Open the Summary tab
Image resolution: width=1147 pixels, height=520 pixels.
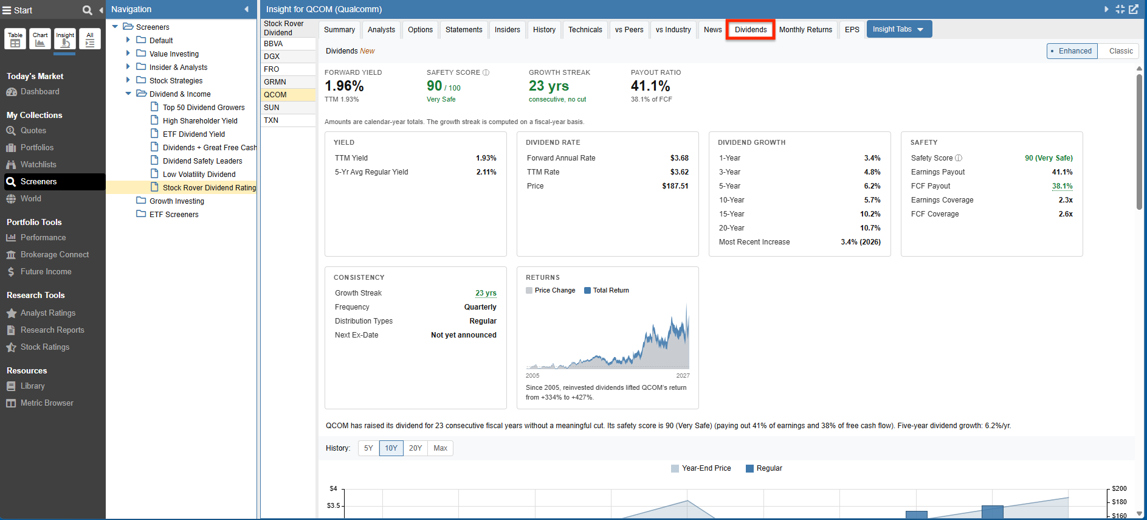(x=339, y=30)
